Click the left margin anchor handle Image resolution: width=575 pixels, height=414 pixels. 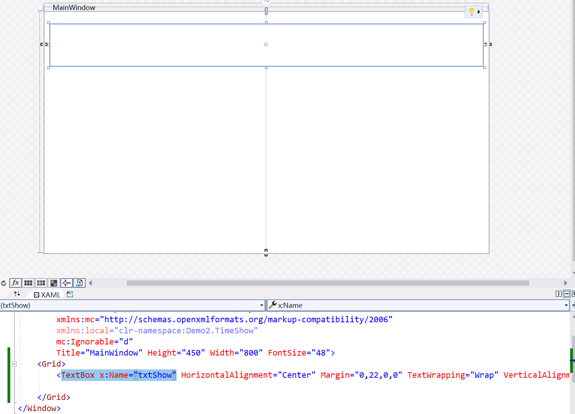coord(44,44)
